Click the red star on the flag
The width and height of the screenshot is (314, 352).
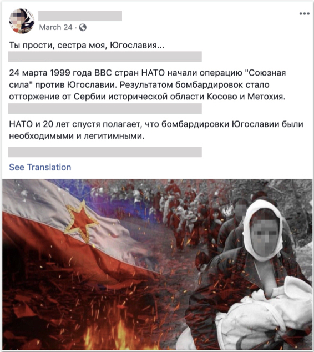click(x=82, y=222)
